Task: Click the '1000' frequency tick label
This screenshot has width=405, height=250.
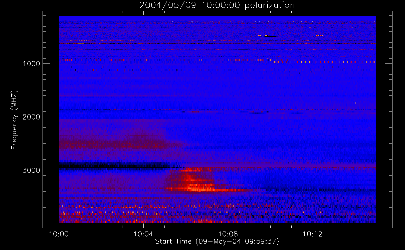Action: (x=31, y=64)
